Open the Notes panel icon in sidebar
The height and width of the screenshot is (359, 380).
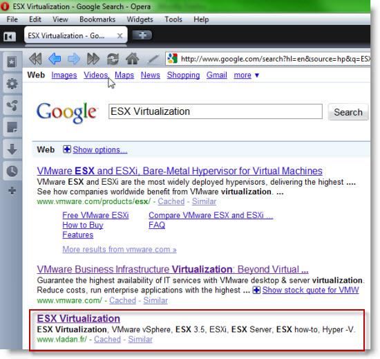coord(12,127)
